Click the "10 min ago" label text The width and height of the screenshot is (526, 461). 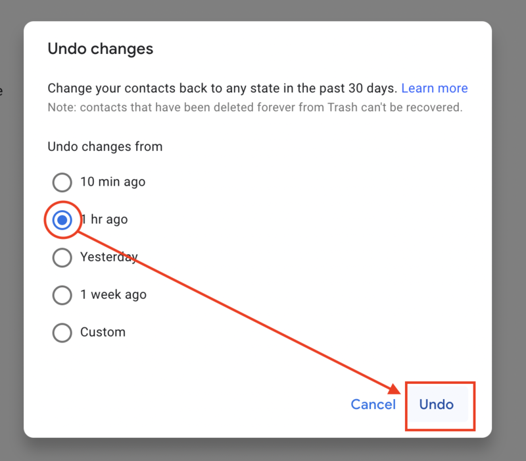coord(112,182)
